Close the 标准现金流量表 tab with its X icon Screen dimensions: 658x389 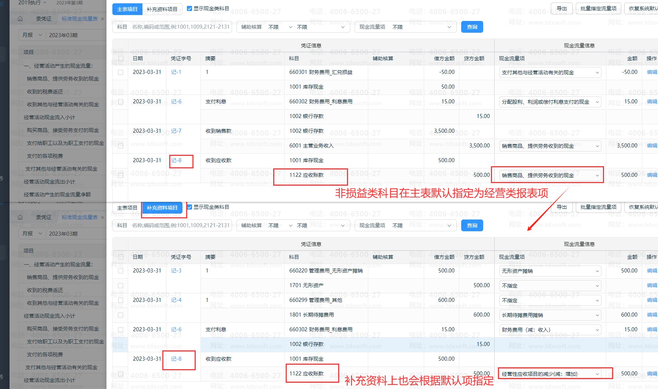(102, 19)
